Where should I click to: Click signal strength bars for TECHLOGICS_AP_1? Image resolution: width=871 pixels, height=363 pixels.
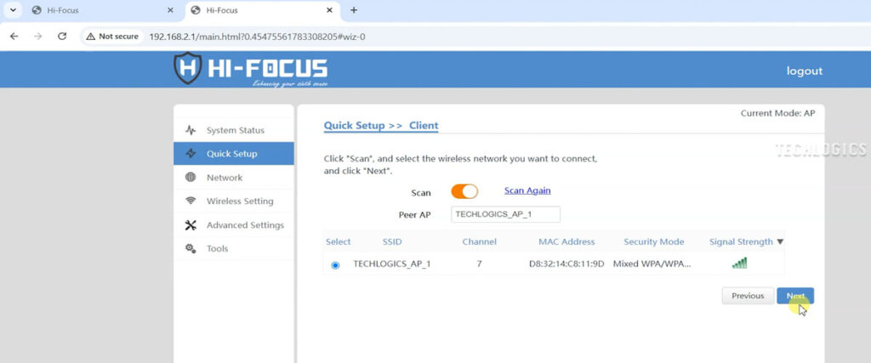(x=739, y=264)
